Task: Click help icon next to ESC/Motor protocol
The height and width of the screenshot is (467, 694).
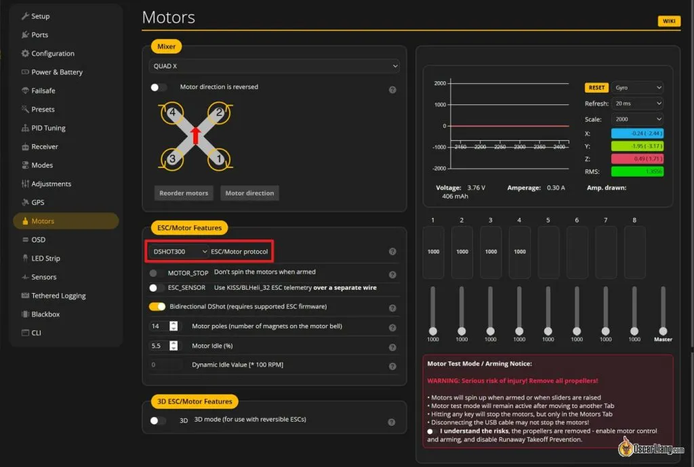Action: coord(392,252)
